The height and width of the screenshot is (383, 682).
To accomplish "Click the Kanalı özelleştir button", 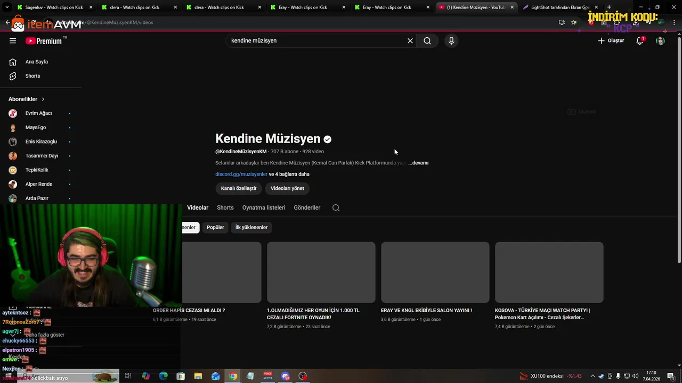I will [x=239, y=188].
